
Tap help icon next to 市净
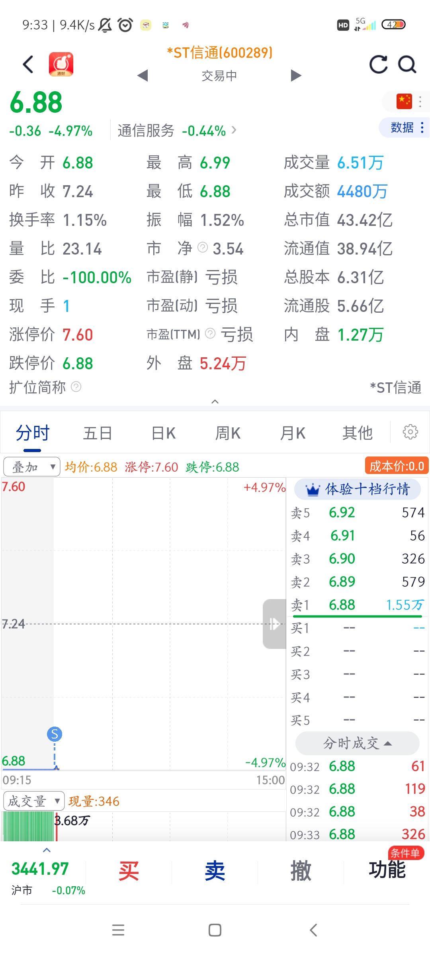(203, 247)
